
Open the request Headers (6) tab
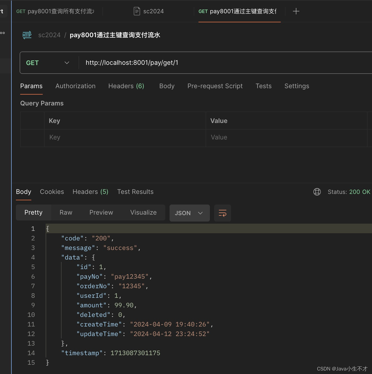pyautogui.click(x=126, y=86)
